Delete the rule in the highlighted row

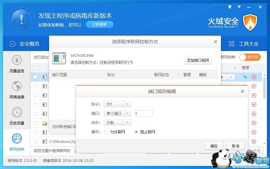254,77
